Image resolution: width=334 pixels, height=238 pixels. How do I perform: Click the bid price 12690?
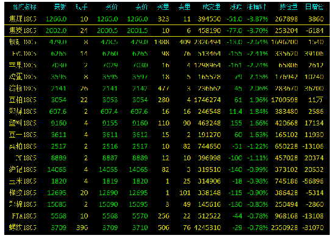[108, 193]
